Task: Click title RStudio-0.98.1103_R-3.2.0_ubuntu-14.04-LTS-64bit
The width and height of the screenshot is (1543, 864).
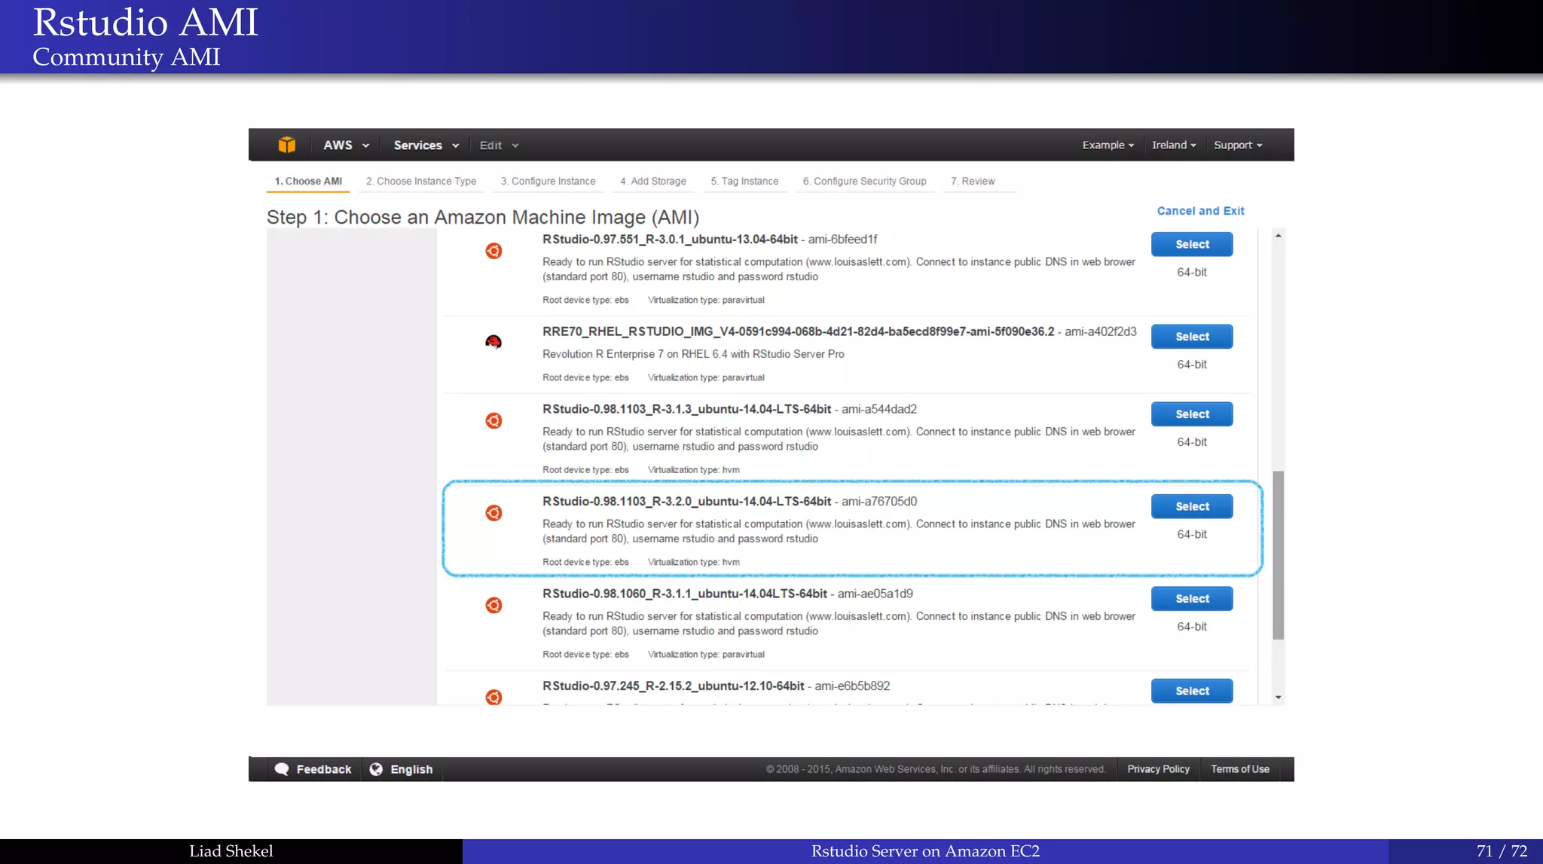Action: coord(686,502)
